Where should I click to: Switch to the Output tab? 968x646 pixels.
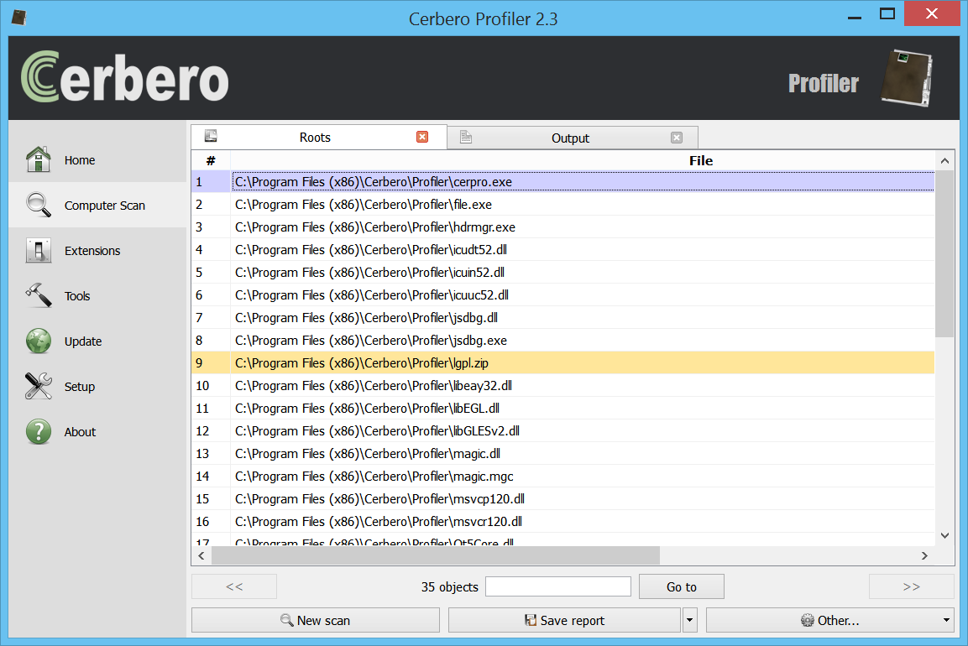(x=573, y=138)
